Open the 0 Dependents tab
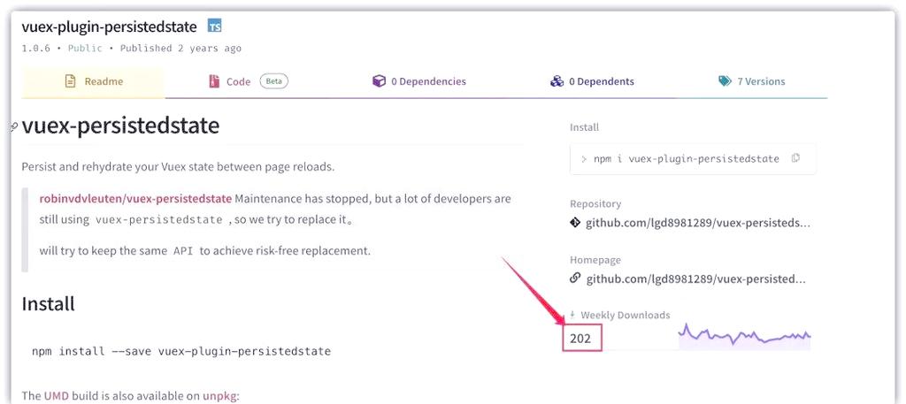This screenshot has width=906, height=404. (592, 81)
